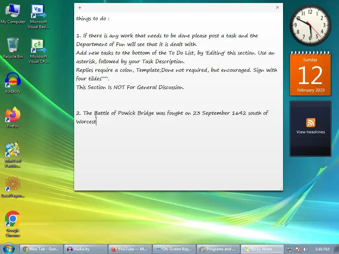The width and height of the screenshot is (339, 254).
Task: Click the 'four tildes' line in note
Action: [93, 79]
